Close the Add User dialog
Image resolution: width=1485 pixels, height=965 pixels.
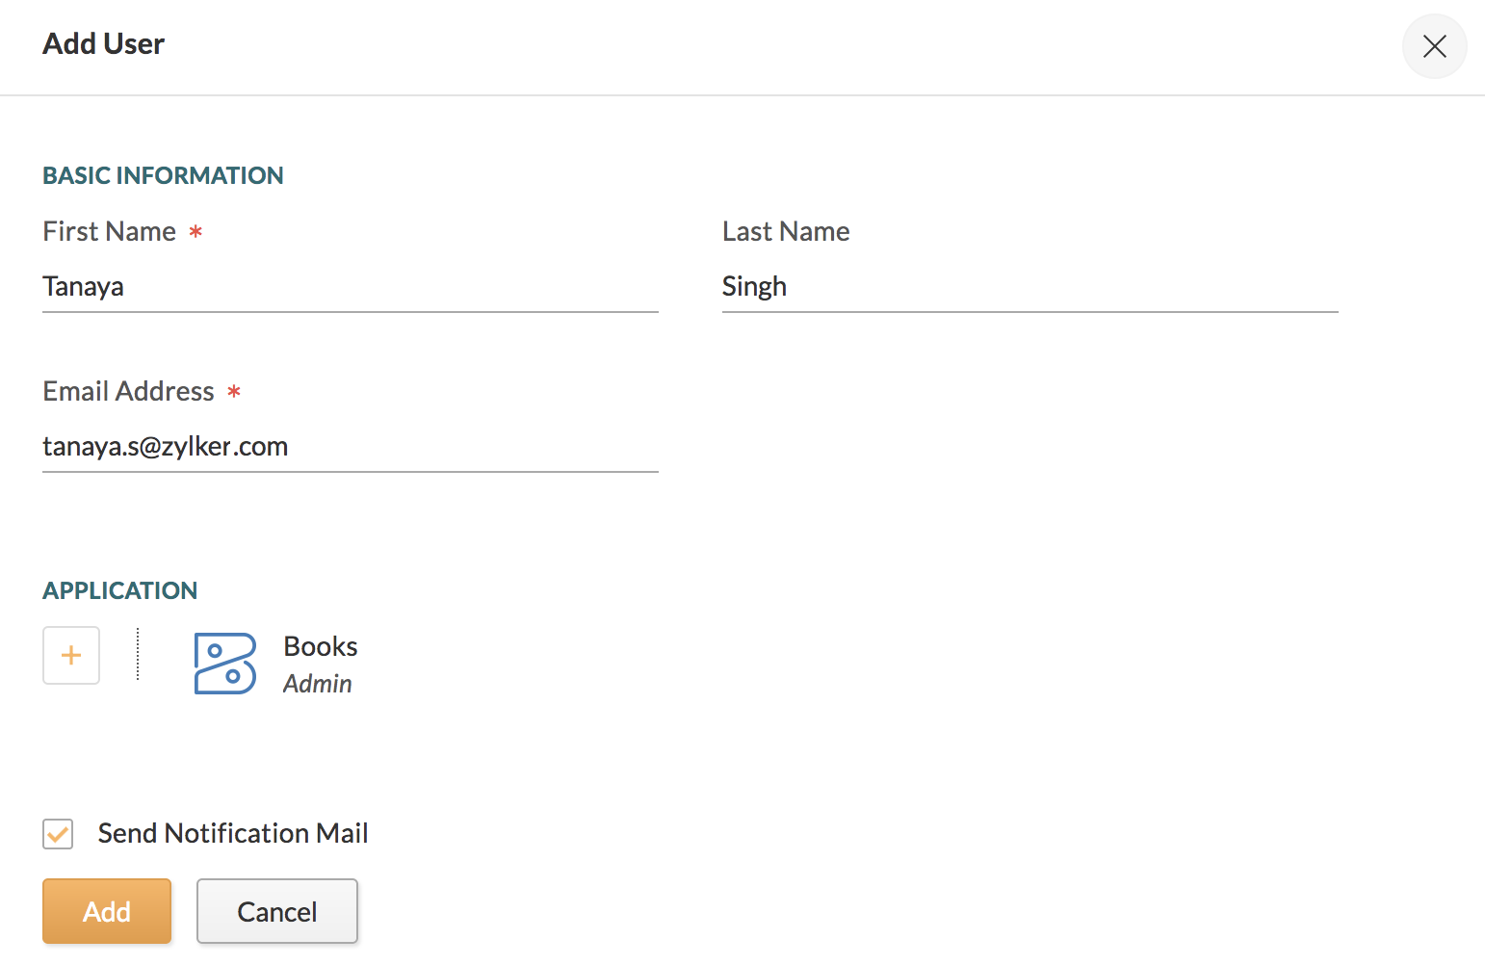(1434, 46)
